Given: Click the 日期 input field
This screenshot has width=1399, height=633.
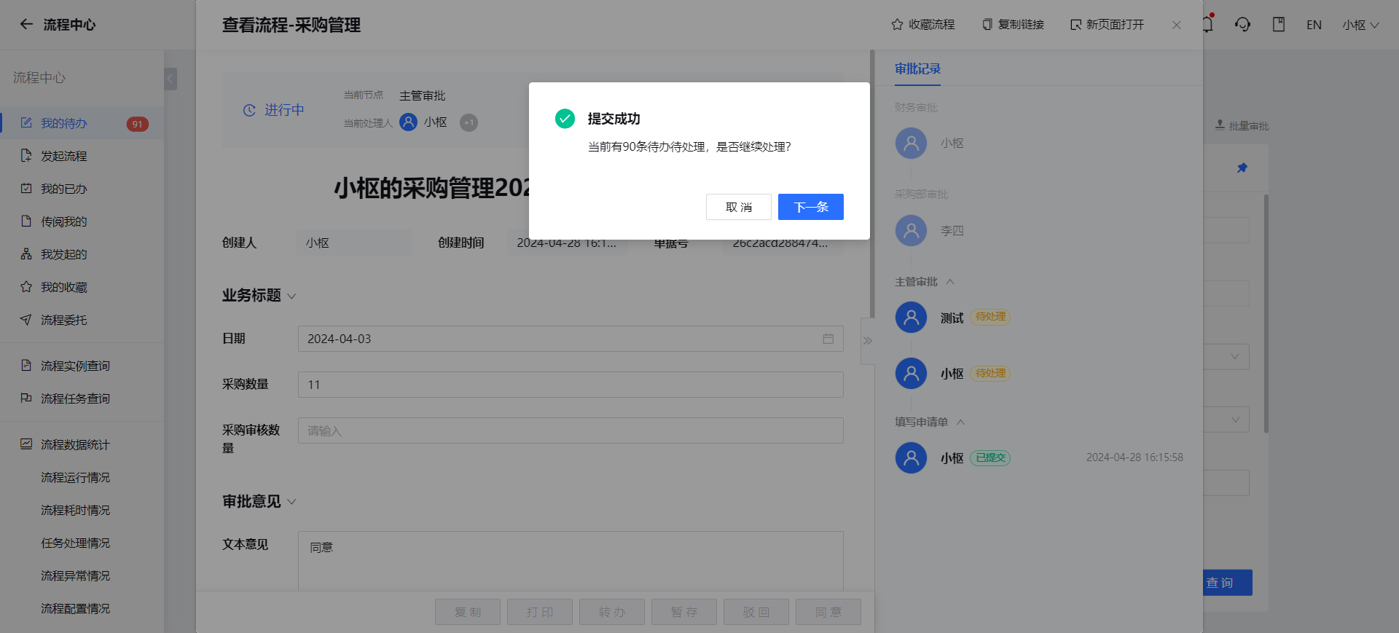Looking at the screenshot, I should [x=571, y=339].
